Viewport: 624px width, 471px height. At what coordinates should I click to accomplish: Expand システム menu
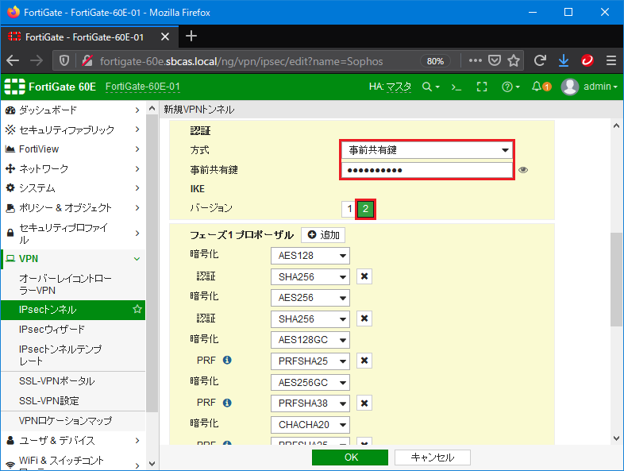pos(73,188)
